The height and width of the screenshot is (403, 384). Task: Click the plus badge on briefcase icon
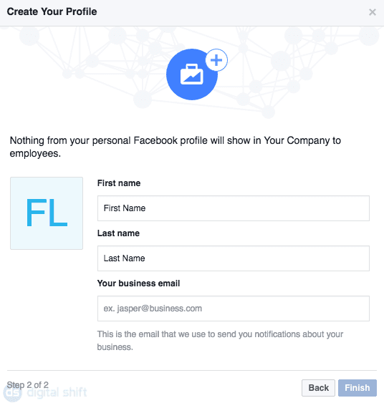tap(216, 60)
